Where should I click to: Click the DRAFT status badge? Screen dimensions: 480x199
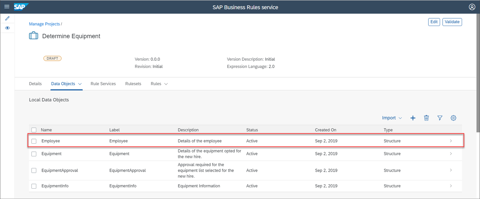pyautogui.click(x=52, y=58)
